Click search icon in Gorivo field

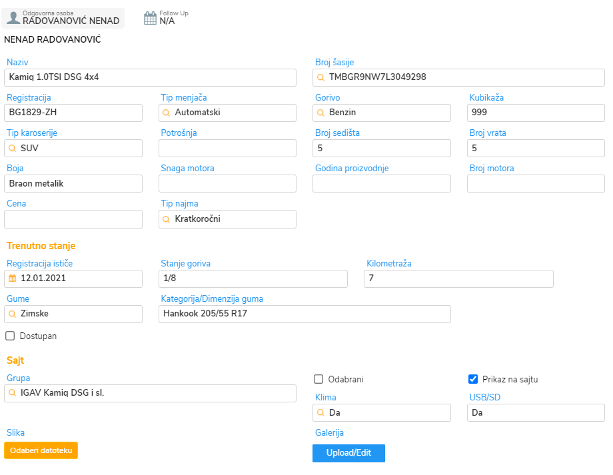[x=320, y=113]
